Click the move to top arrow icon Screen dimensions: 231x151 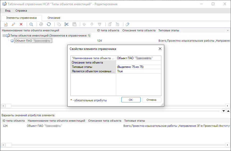click(100, 24)
